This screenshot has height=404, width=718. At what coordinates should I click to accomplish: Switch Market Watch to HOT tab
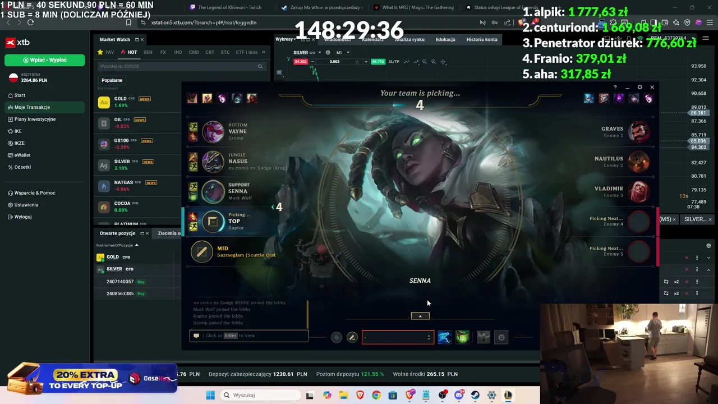129,52
